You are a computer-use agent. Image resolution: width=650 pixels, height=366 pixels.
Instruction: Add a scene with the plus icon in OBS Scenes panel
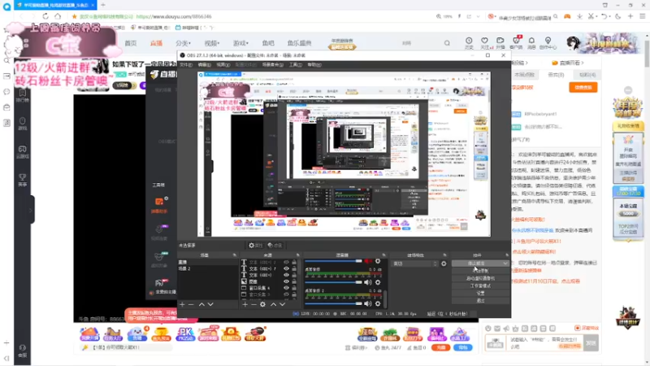182,304
